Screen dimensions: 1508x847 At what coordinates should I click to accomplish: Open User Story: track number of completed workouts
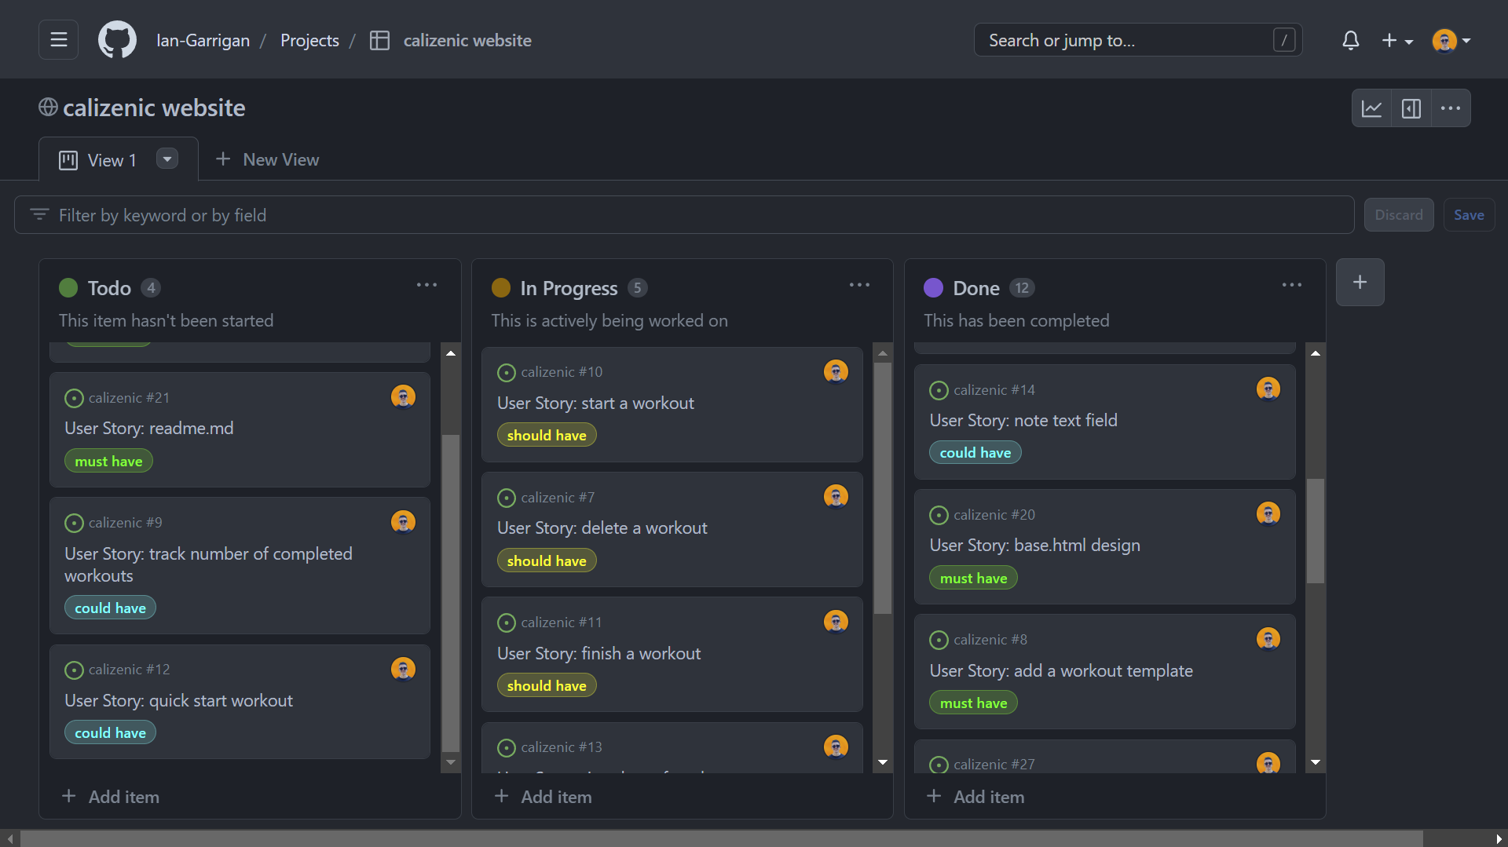click(208, 564)
